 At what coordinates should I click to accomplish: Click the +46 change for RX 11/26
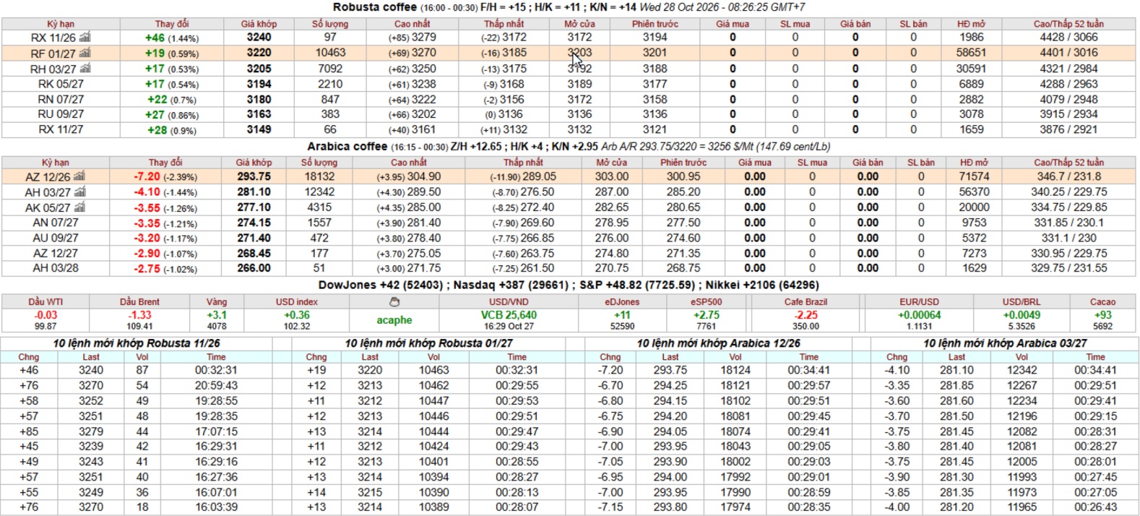click(x=155, y=38)
